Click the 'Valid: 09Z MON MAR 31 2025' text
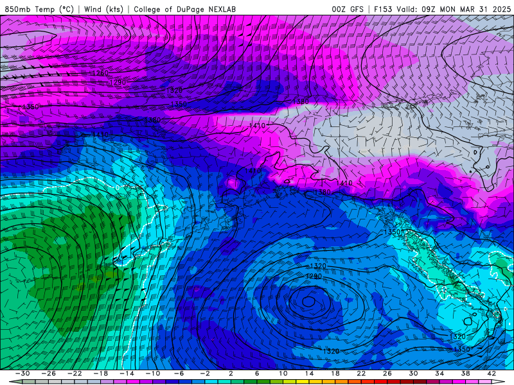The width and height of the screenshot is (514, 385). [x=454, y=9]
